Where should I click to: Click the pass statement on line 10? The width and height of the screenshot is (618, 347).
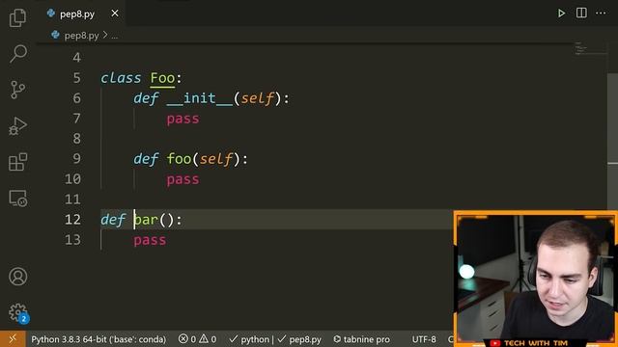coord(183,180)
